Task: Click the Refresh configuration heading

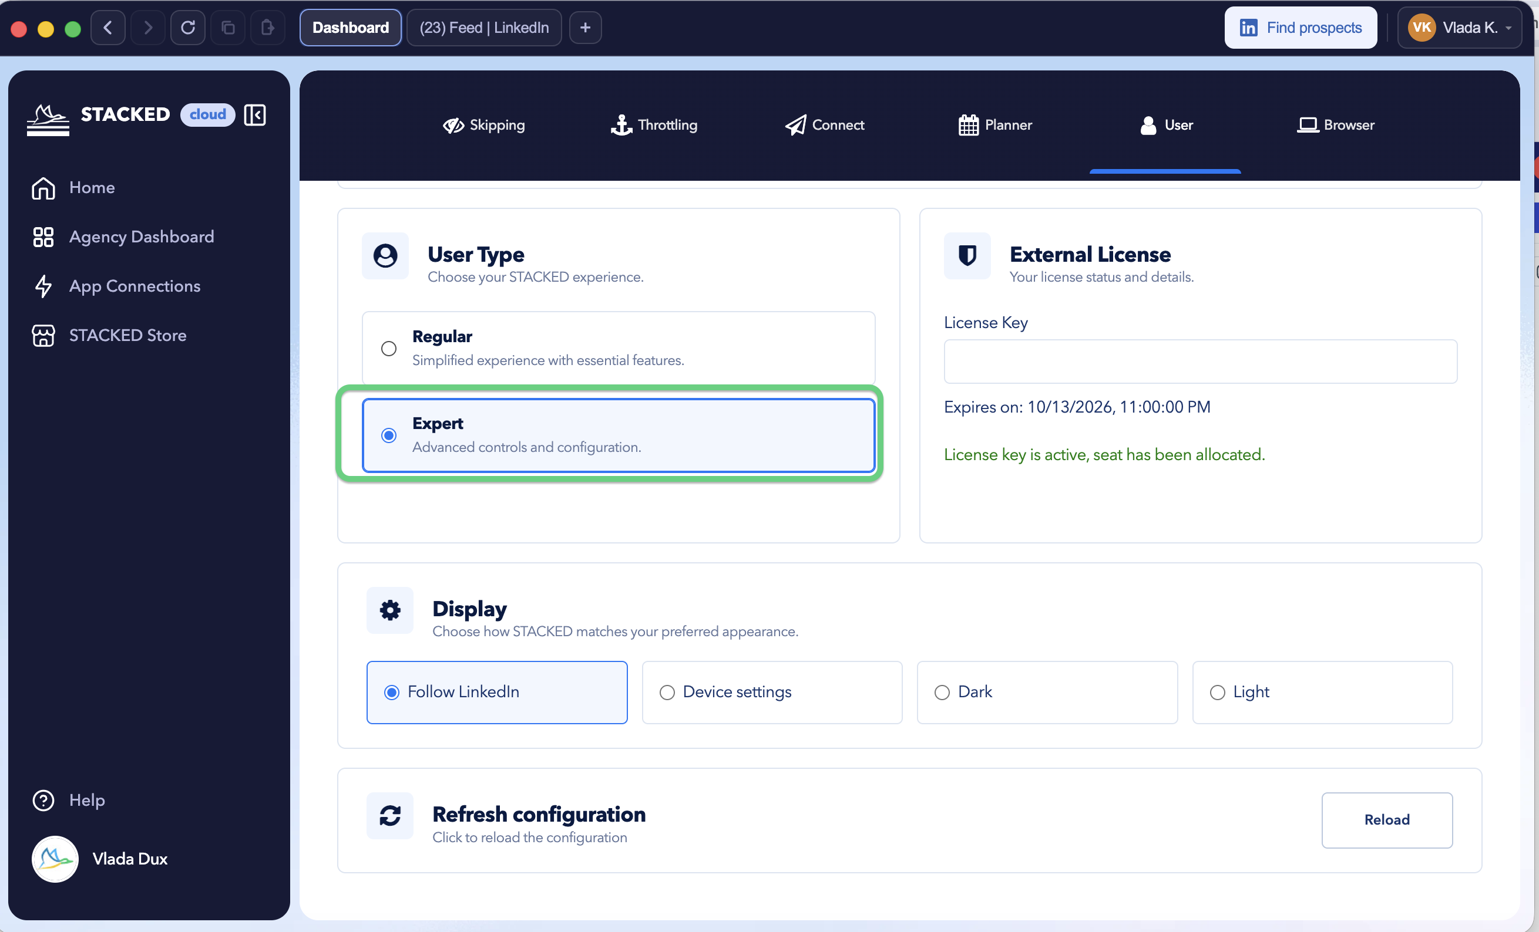Action: click(539, 815)
